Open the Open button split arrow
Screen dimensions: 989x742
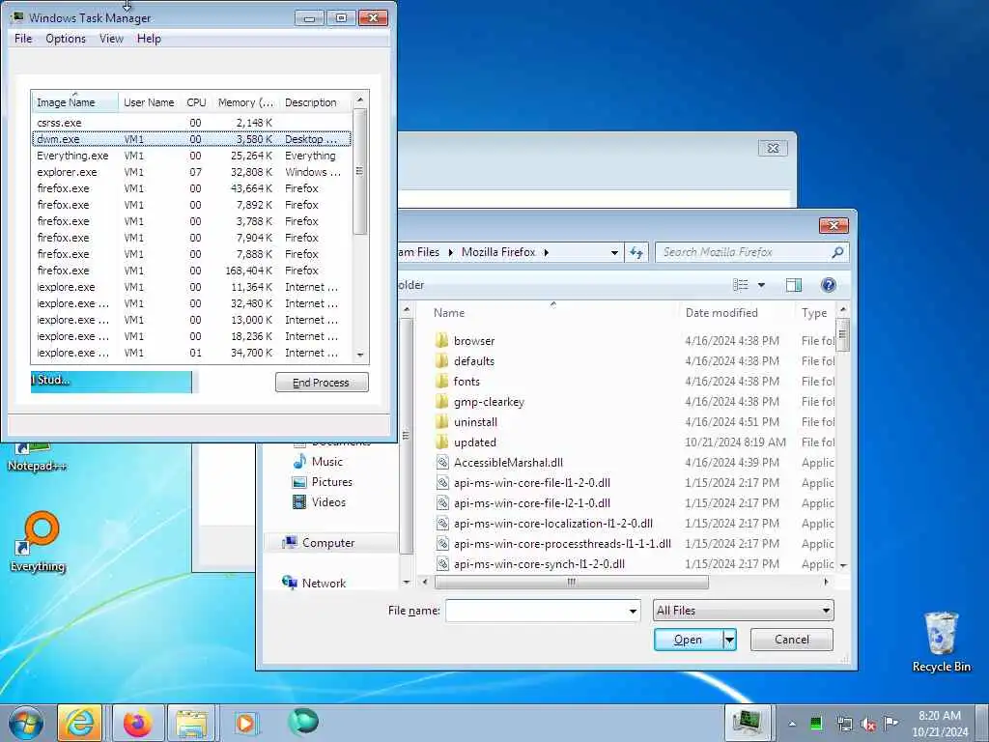pyautogui.click(x=729, y=640)
